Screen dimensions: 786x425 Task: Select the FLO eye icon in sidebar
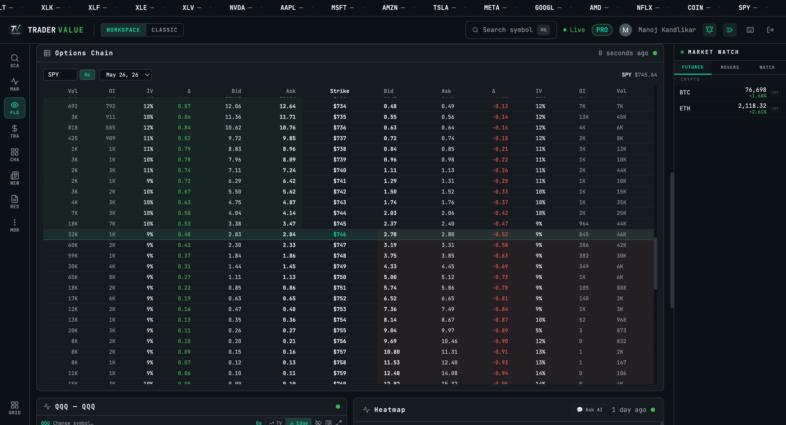tap(15, 108)
